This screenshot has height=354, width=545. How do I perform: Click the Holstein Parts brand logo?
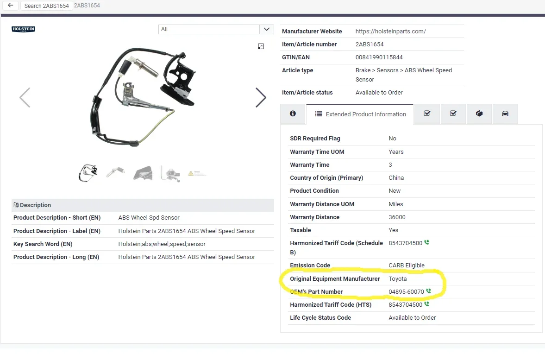[23, 29]
